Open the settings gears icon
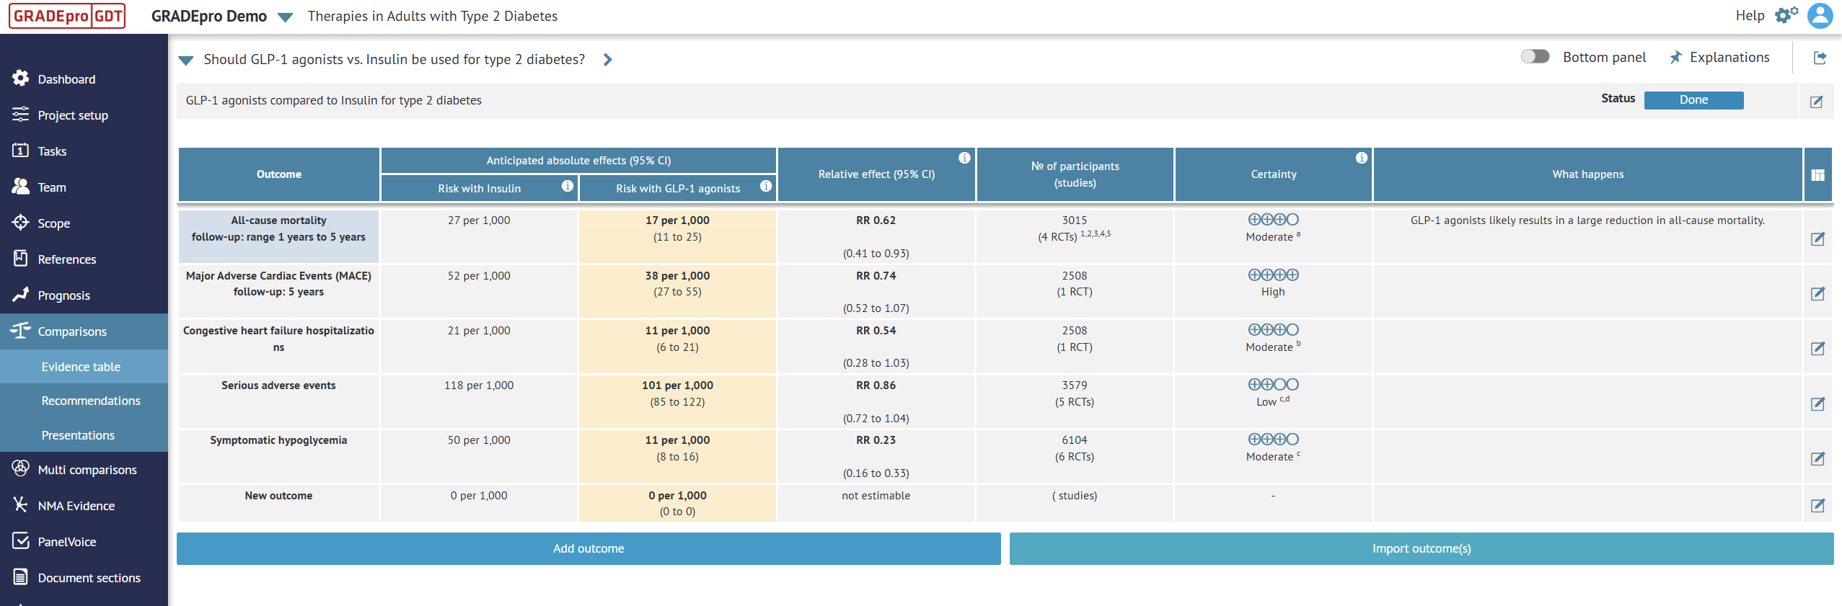The width and height of the screenshot is (1842, 606). pyautogui.click(x=1786, y=15)
